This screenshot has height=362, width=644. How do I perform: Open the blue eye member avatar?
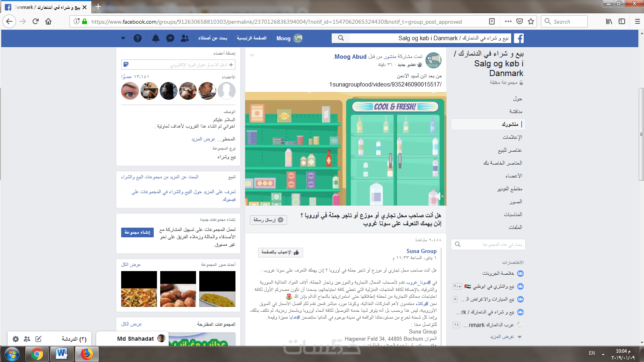coord(130,91)
